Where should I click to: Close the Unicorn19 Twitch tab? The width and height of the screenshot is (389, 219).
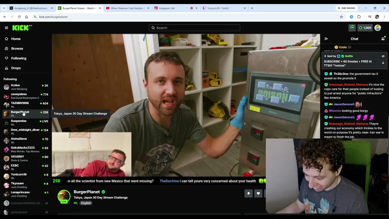pyautogui.click(x=245, y=8)
